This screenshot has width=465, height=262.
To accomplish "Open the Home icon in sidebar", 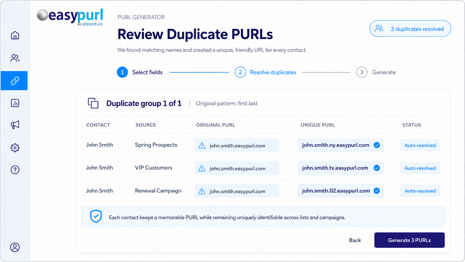I will (x=15, y=35).
